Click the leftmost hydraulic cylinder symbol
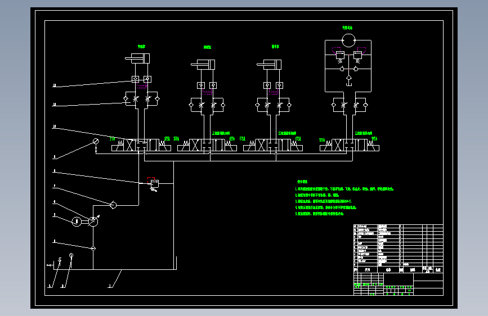Screen dimensions: 488x316 pos(137,58)
